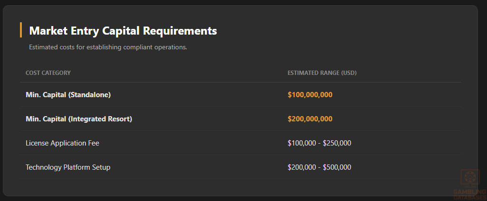487x201 pixels.
Task: Click the $200,000 - $500,000 range value
Action: click(319, 167)
